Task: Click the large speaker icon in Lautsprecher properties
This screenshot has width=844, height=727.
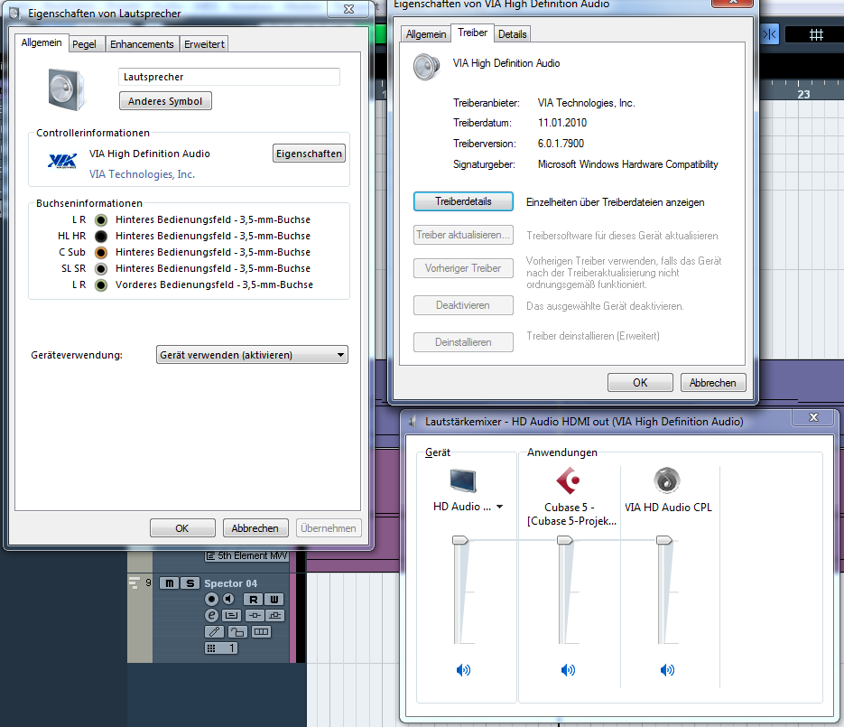Action: point(66,89)
